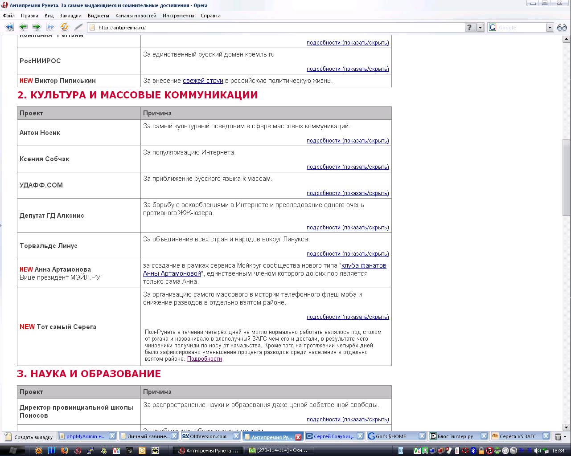Close the Gol's $HOME tab
Image resolution: width=571 pixels, height=456 pixels.
pos(422,436)
